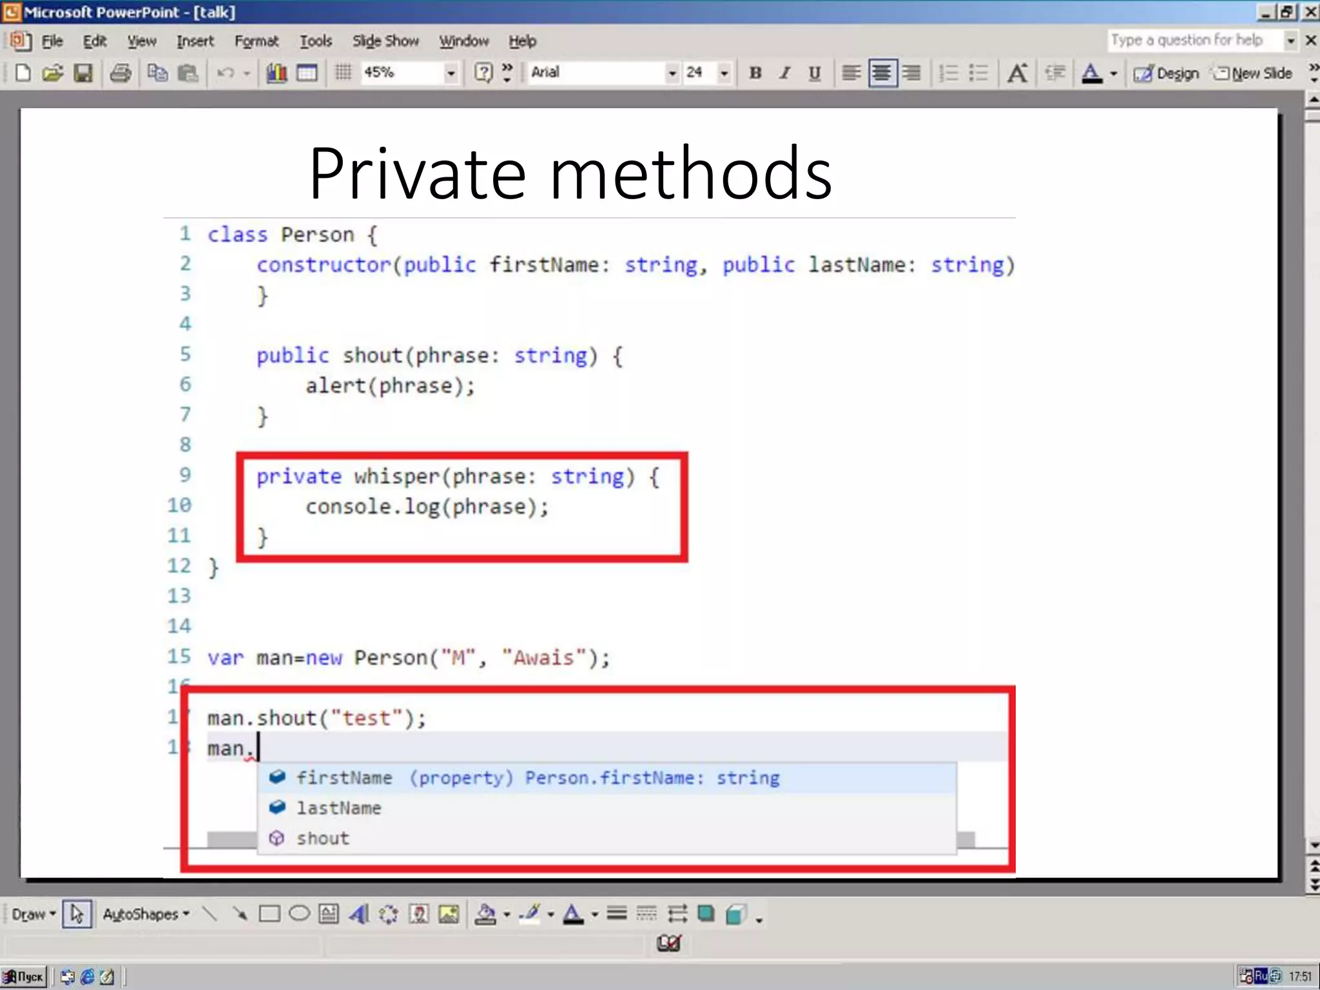
Task: Insert diagram or organization chart
Action: point(389,914)
